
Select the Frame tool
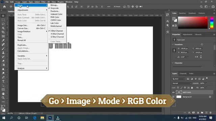coord(3,36)
